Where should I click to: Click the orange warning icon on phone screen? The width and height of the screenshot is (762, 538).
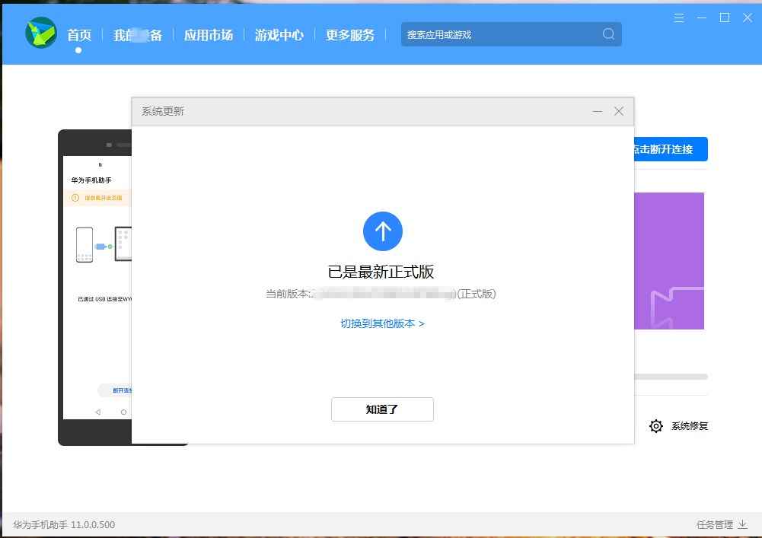click(75, 198)
